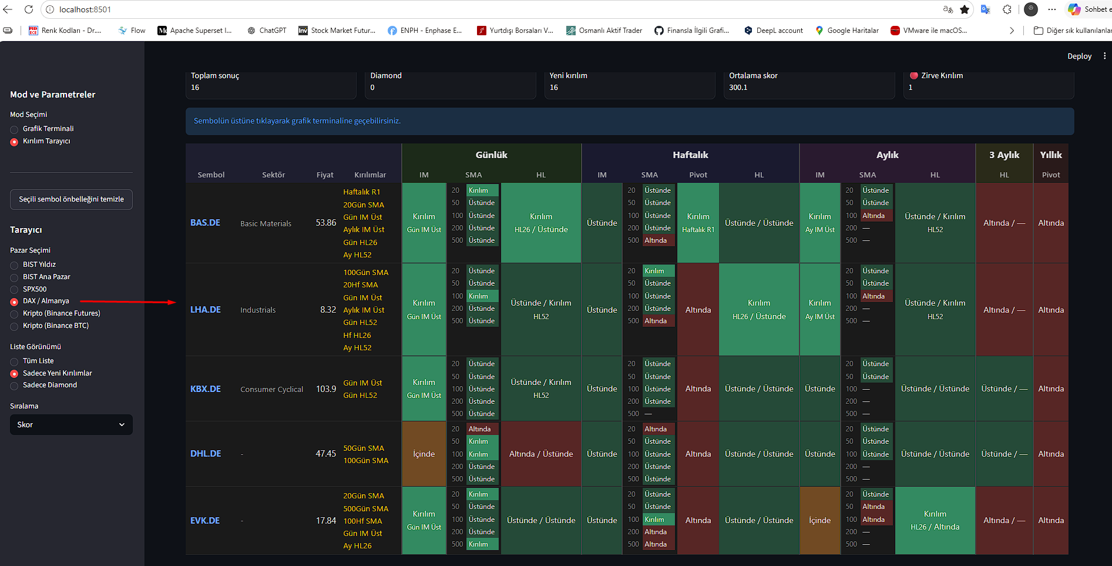Click the browser back arrow
Screen dimensions: 1112x566
8,9
